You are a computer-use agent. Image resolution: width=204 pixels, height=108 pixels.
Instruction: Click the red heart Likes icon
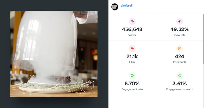(x=132, y=49)
